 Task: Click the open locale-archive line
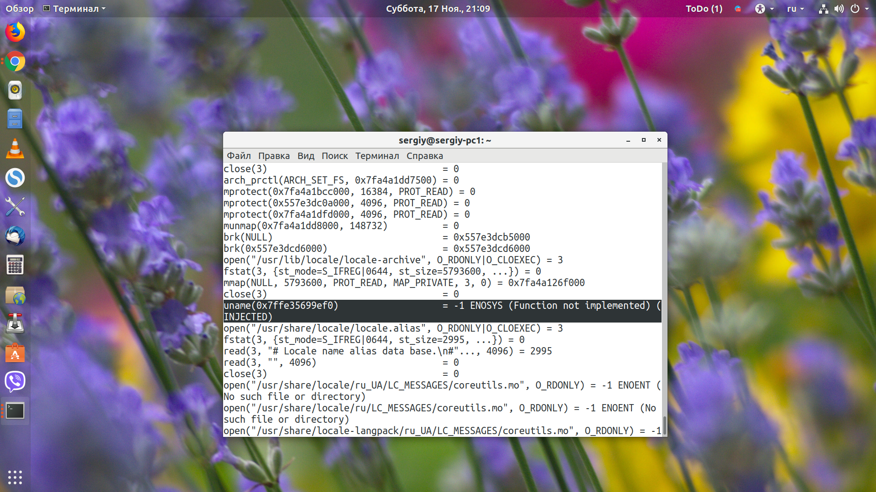[393, 260]
